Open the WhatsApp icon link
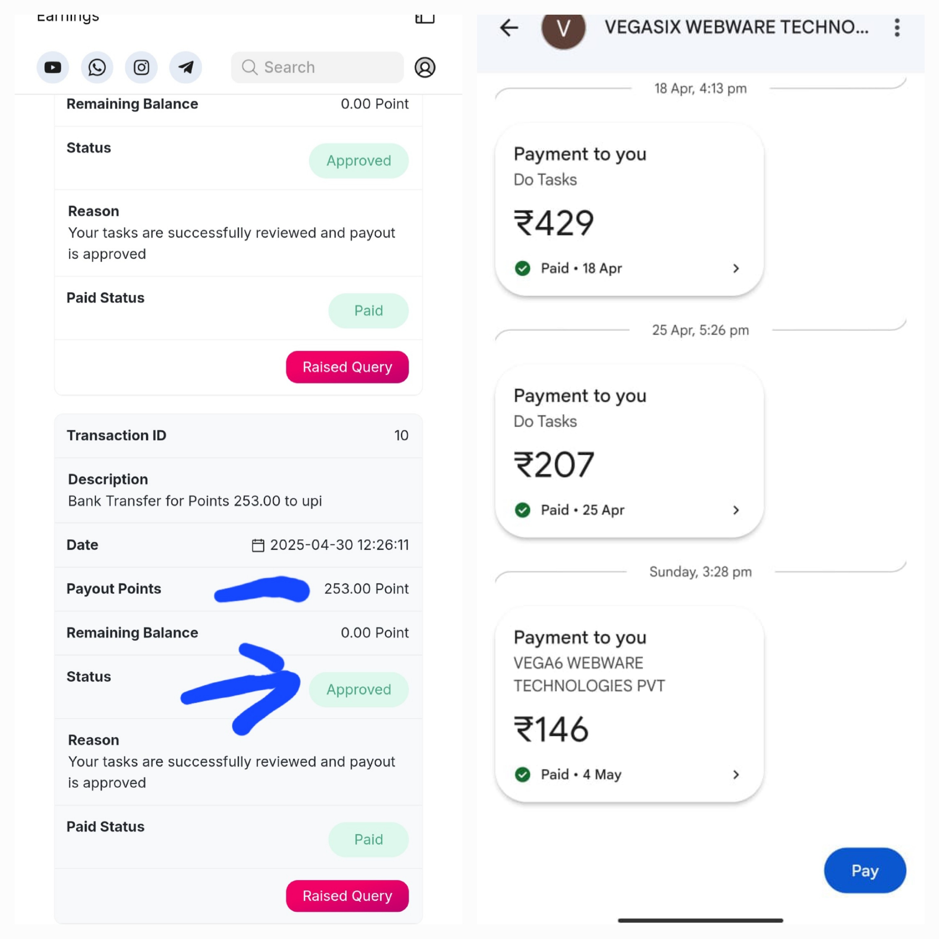Image resolution: width=939 pixels, height=939 pixels. (x=97, y=67)
